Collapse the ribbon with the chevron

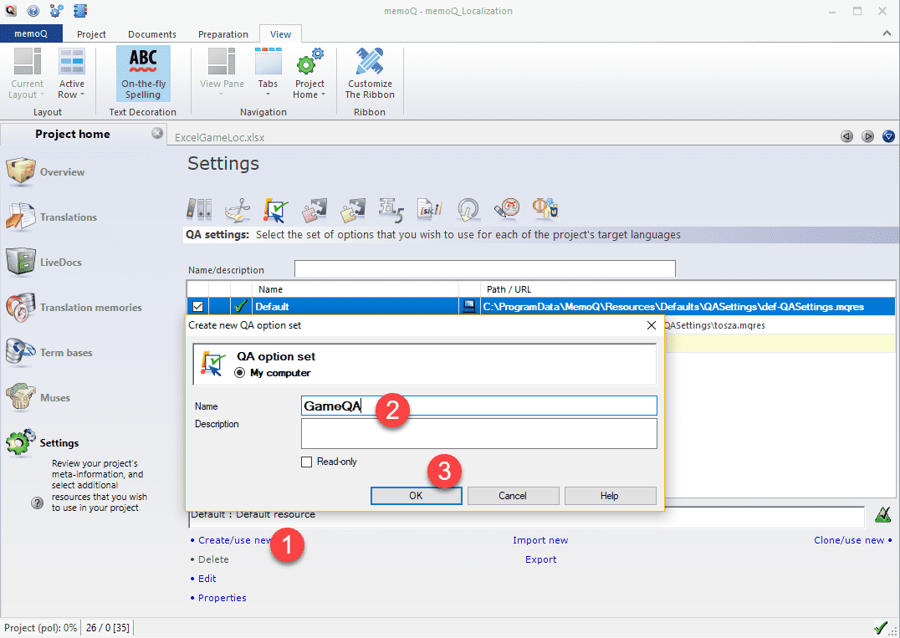(887, 33)
